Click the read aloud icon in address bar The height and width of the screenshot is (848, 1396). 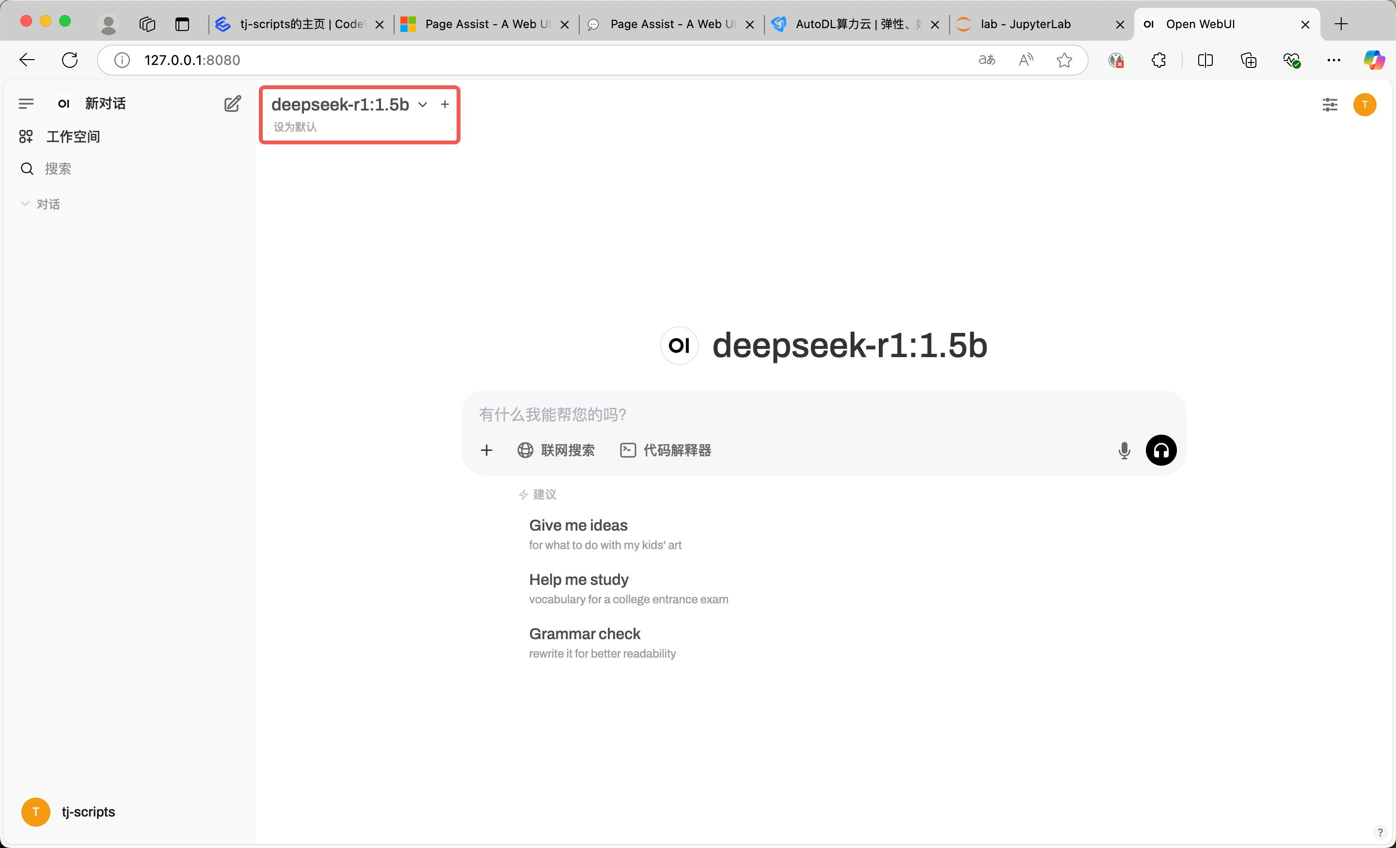click(1026, 60)
